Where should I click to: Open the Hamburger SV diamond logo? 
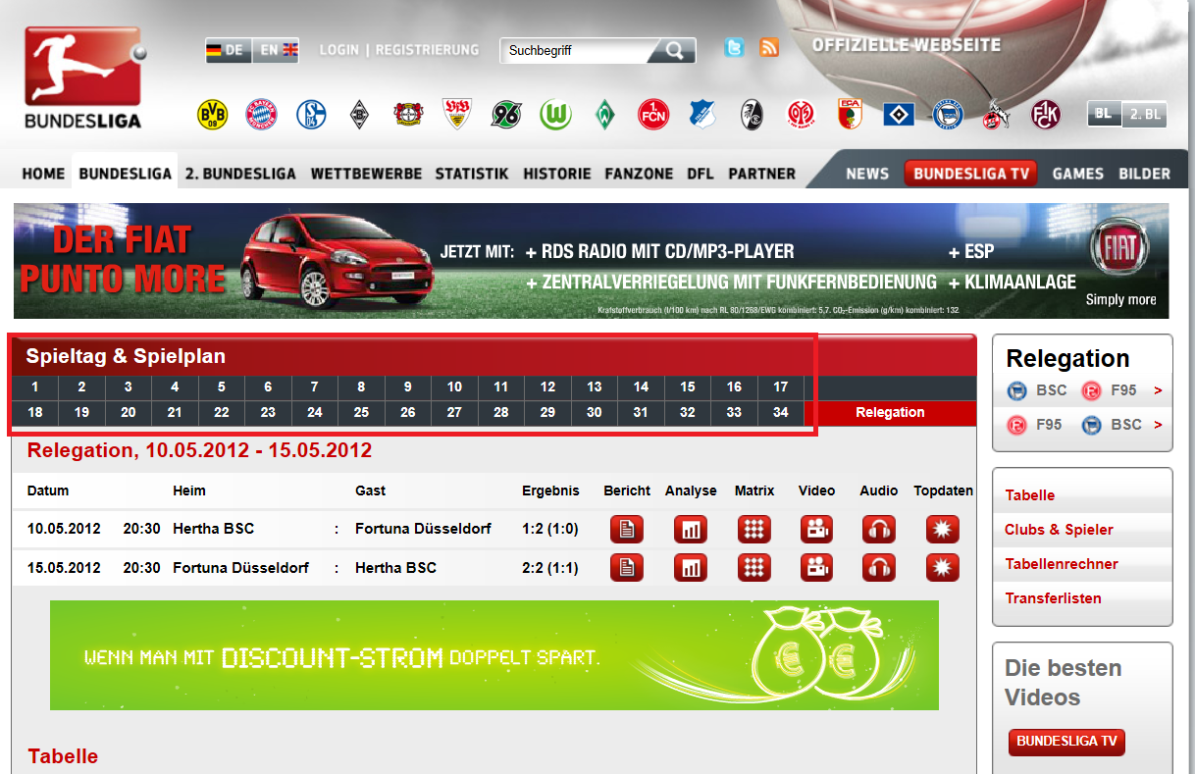tap(899, 115)
